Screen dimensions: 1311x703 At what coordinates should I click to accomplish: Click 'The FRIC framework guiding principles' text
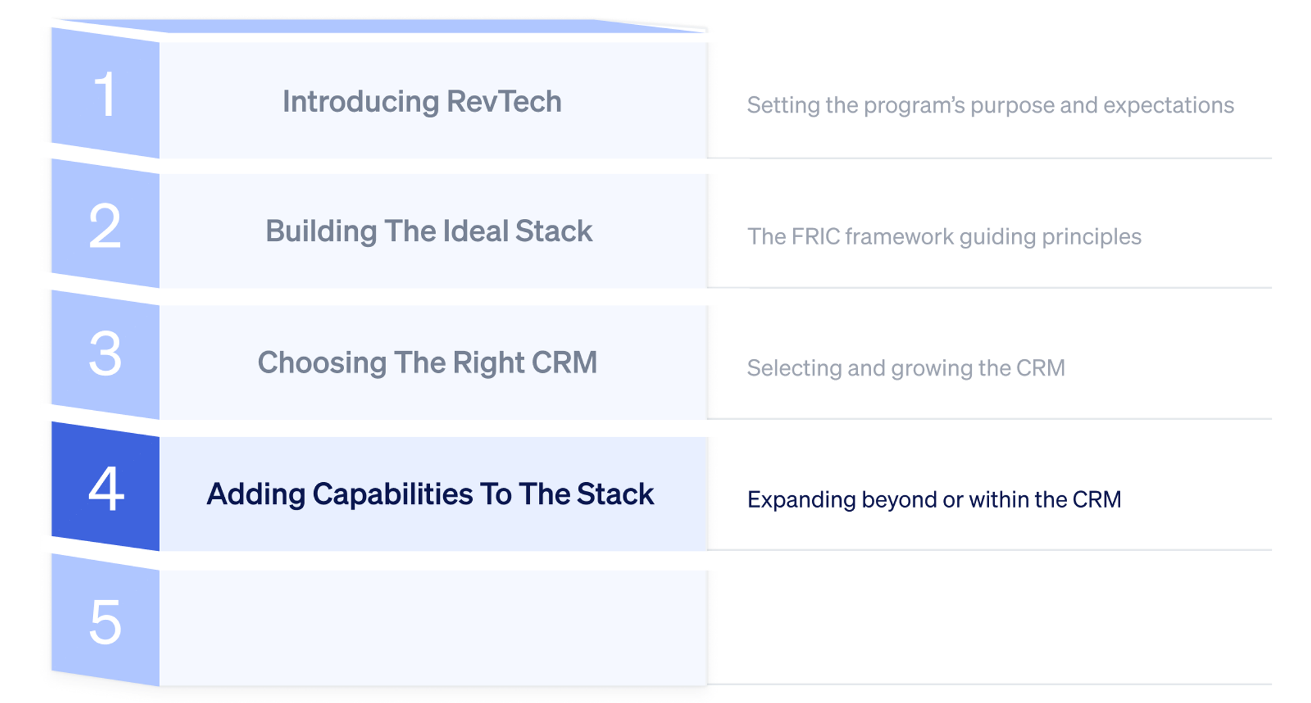[x=944, y=237]
